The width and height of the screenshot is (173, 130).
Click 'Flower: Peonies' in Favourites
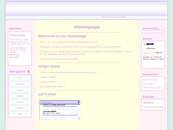pos(150,80)
